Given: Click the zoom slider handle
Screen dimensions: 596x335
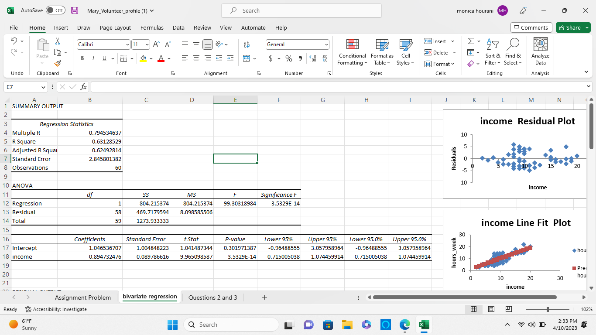Looking at the screenshot, I should pyautogui.click(x=548, y=309).
